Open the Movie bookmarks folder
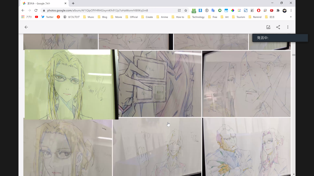 (116, 17)
